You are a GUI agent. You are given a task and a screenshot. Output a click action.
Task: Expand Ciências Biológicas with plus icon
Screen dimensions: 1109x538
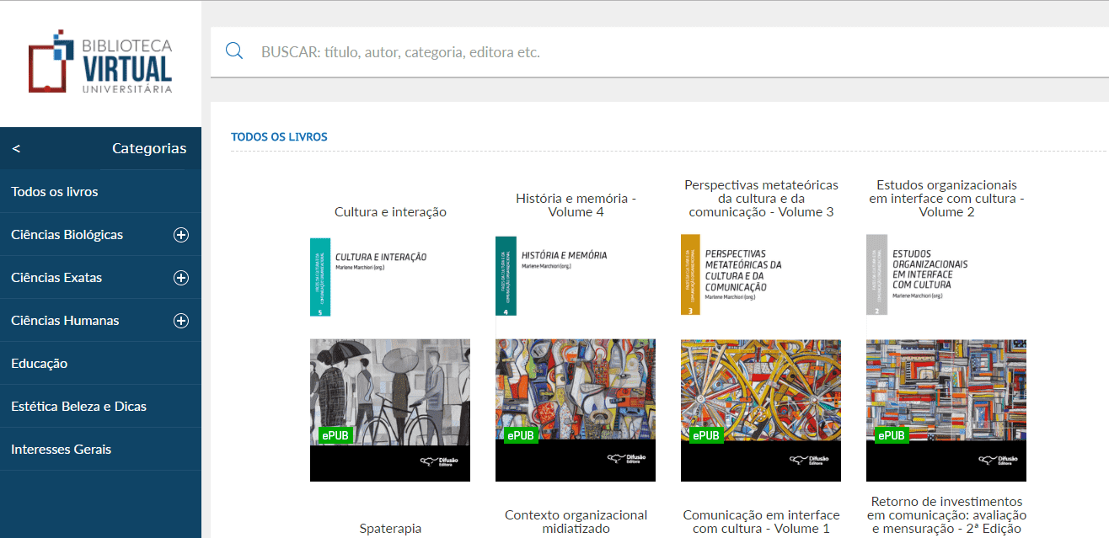point(180,235)
